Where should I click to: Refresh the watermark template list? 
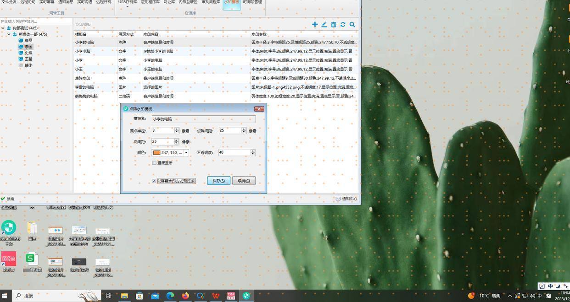pyautogui.click(x=343, y=24)
